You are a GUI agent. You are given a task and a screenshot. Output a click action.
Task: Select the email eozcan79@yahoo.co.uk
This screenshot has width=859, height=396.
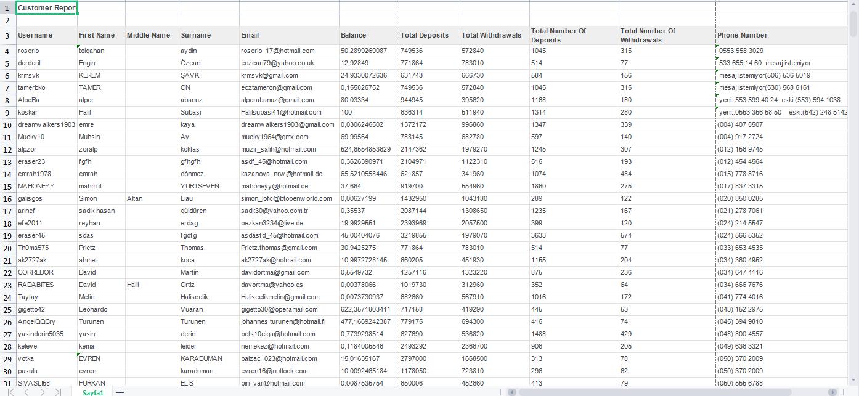(x=289, y=63)
